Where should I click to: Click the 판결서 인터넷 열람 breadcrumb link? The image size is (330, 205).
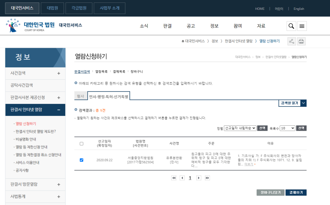point(239,41)
